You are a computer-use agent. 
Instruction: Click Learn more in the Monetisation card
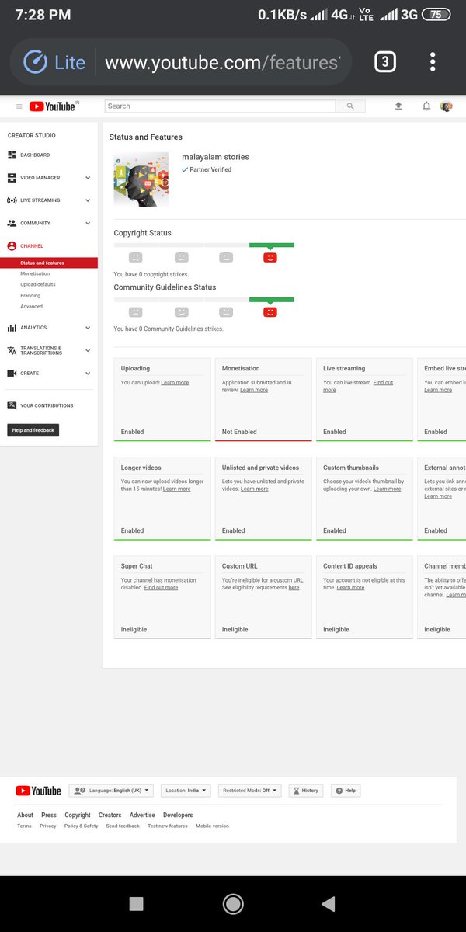[254, 390]
